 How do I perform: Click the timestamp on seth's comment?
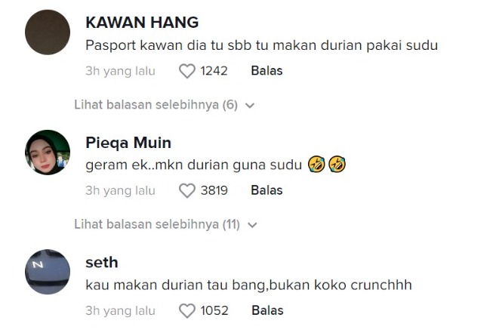pos(120,310)
